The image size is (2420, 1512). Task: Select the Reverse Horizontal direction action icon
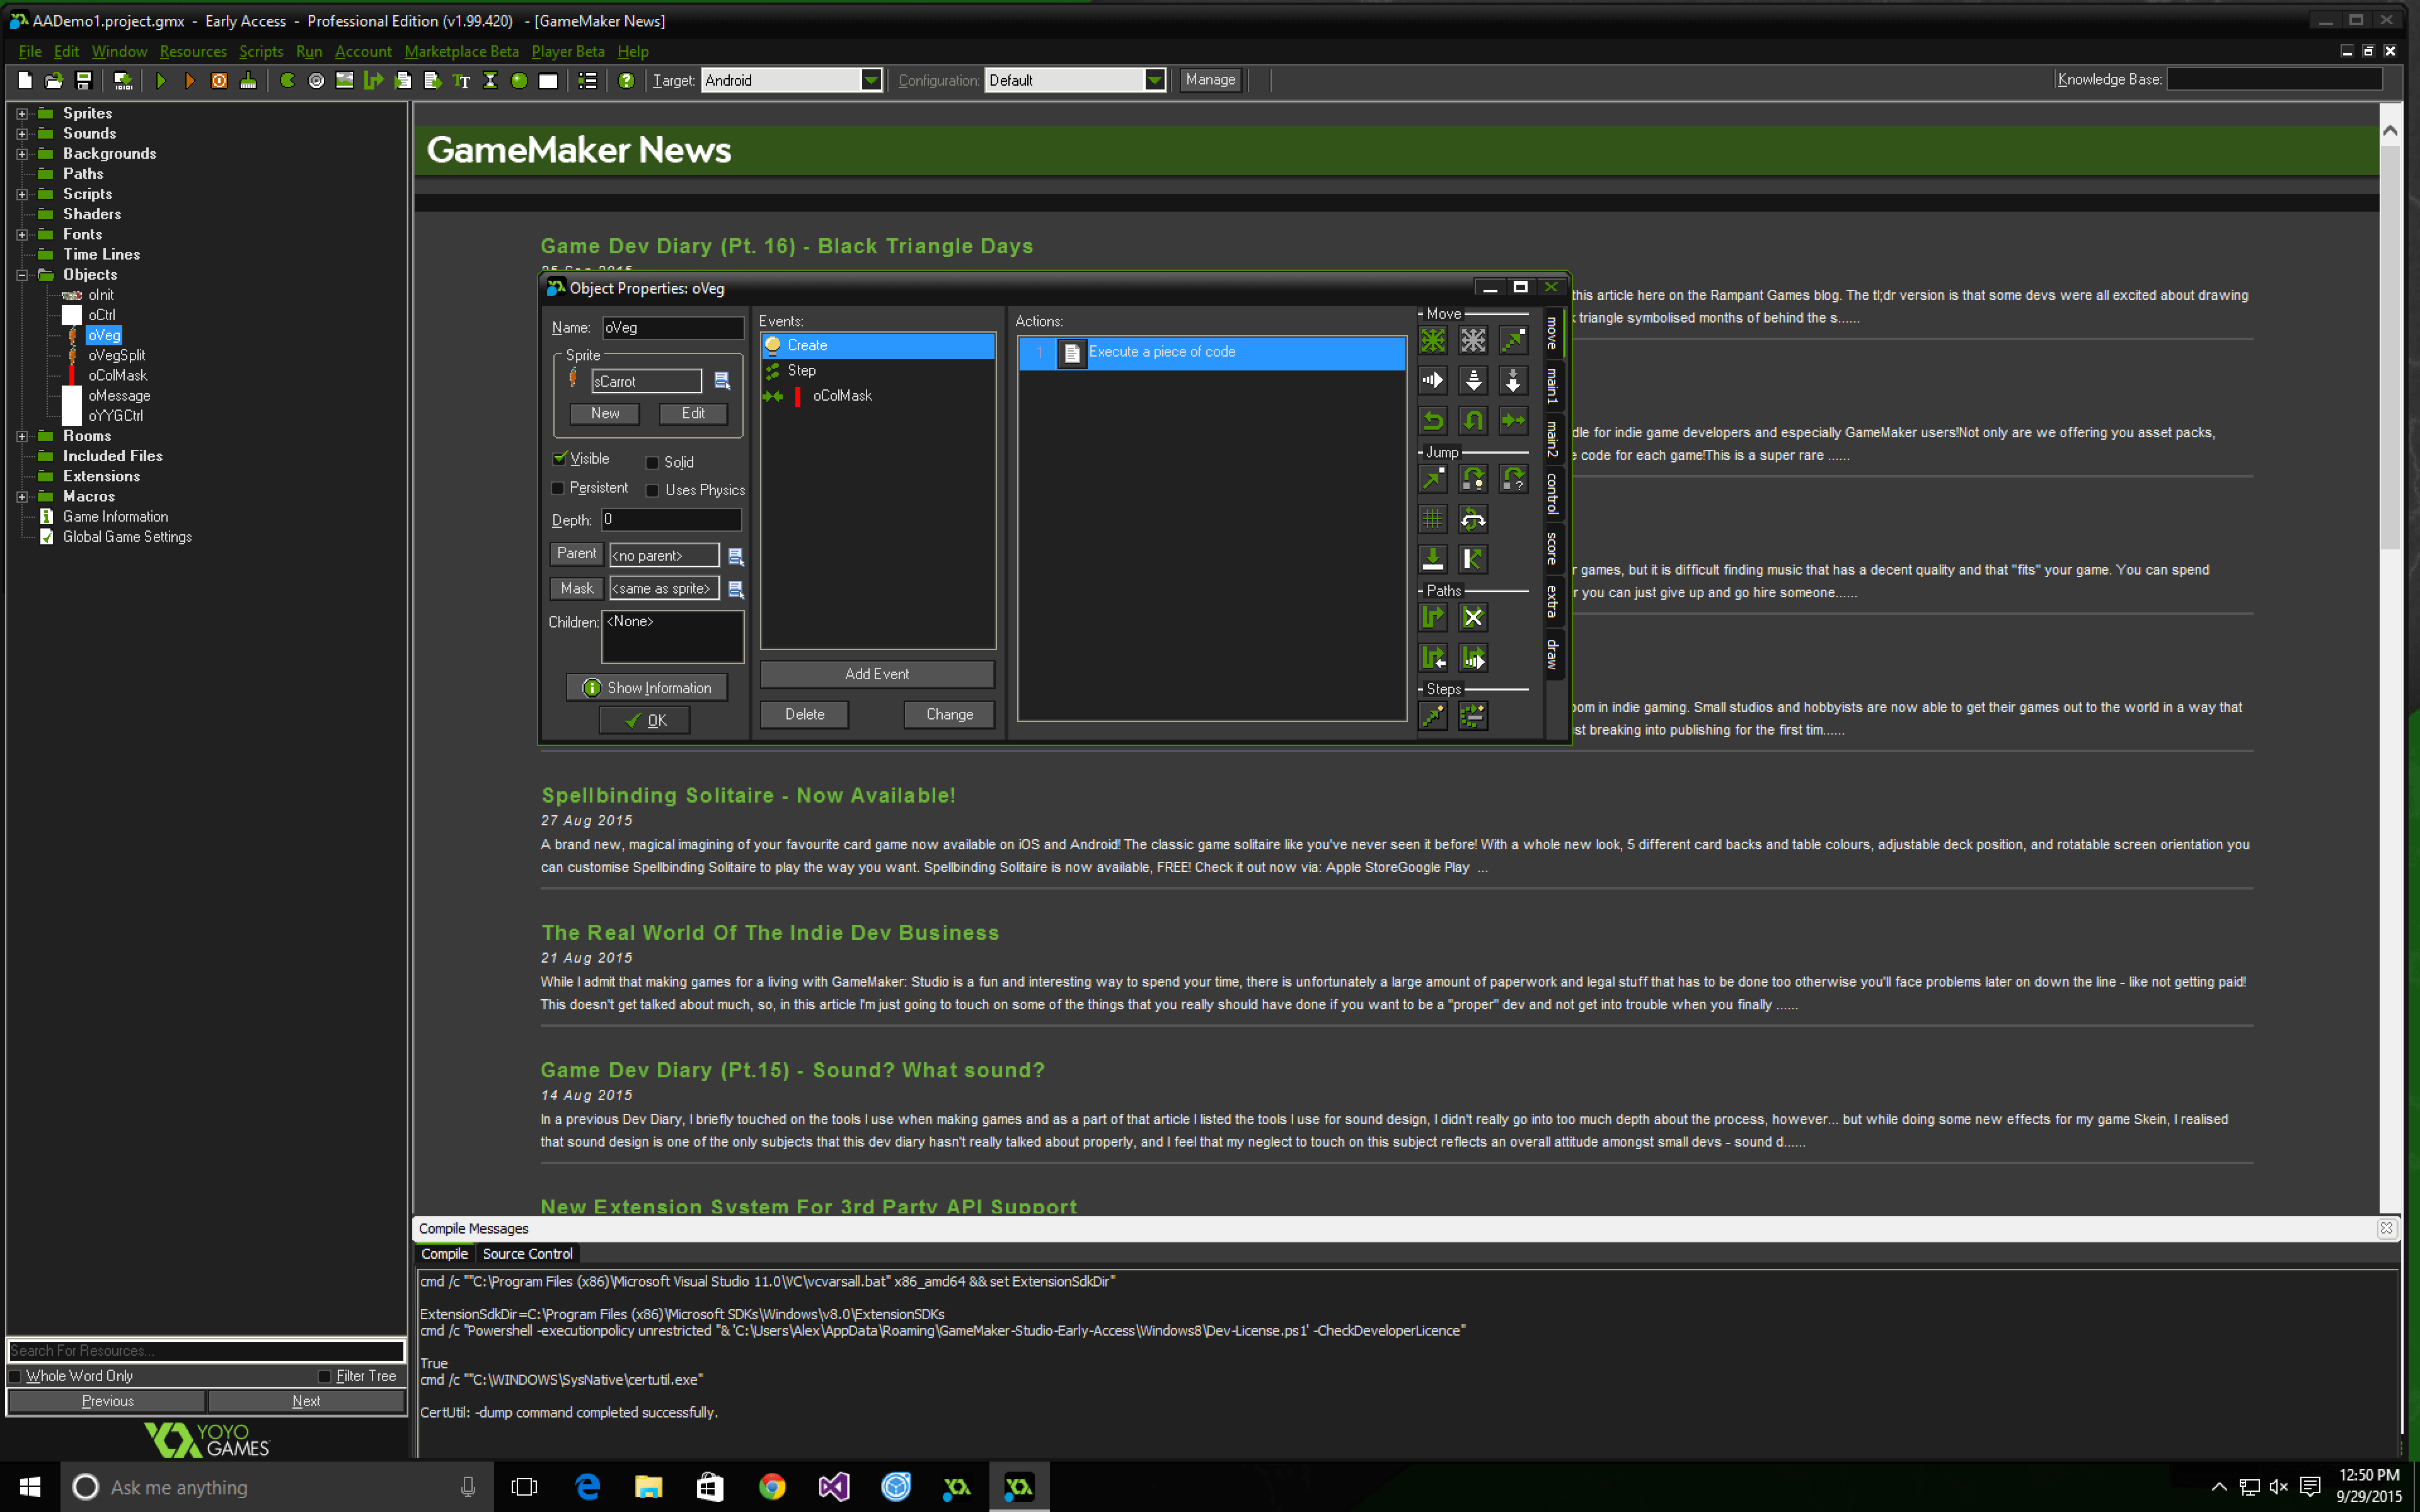tap(1433, 421)
